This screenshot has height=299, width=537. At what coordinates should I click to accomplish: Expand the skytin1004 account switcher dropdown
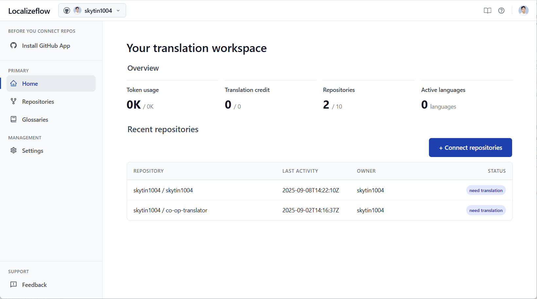point(92,10)
